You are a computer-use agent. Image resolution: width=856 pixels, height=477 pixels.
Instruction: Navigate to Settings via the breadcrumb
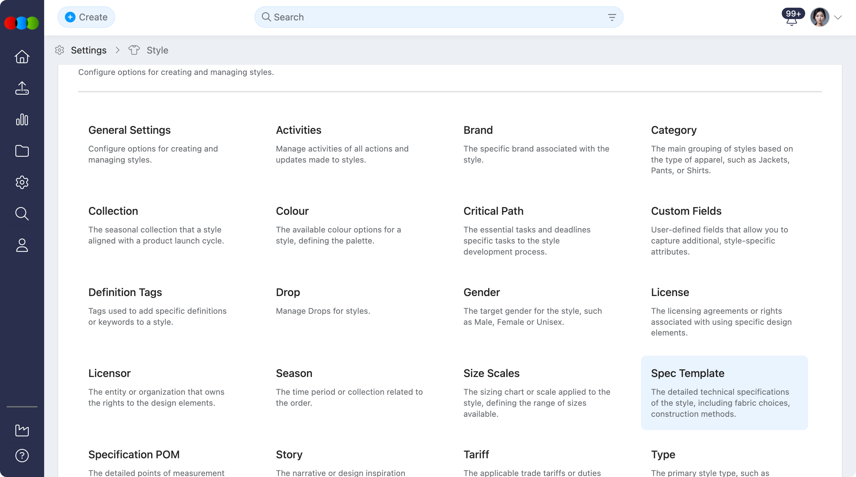89,50
